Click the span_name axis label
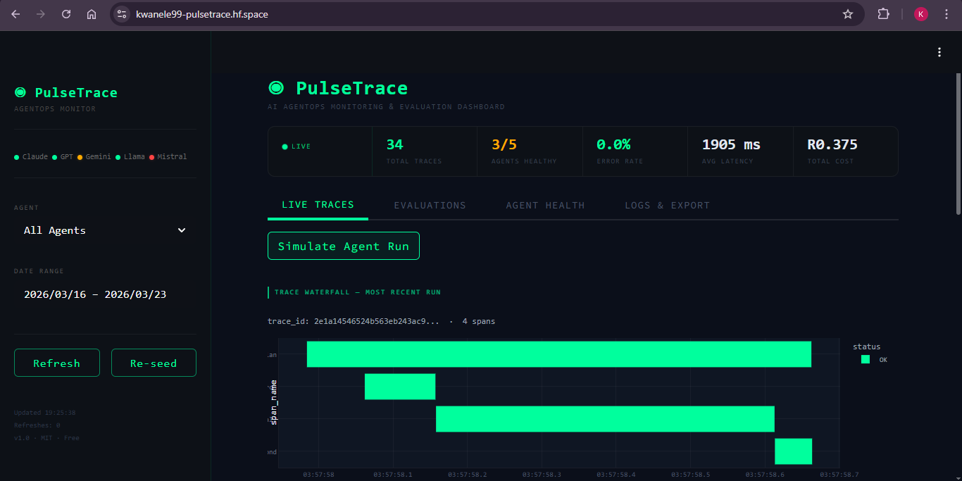Screen dimensions: 962x481 (x=273, y=402)
